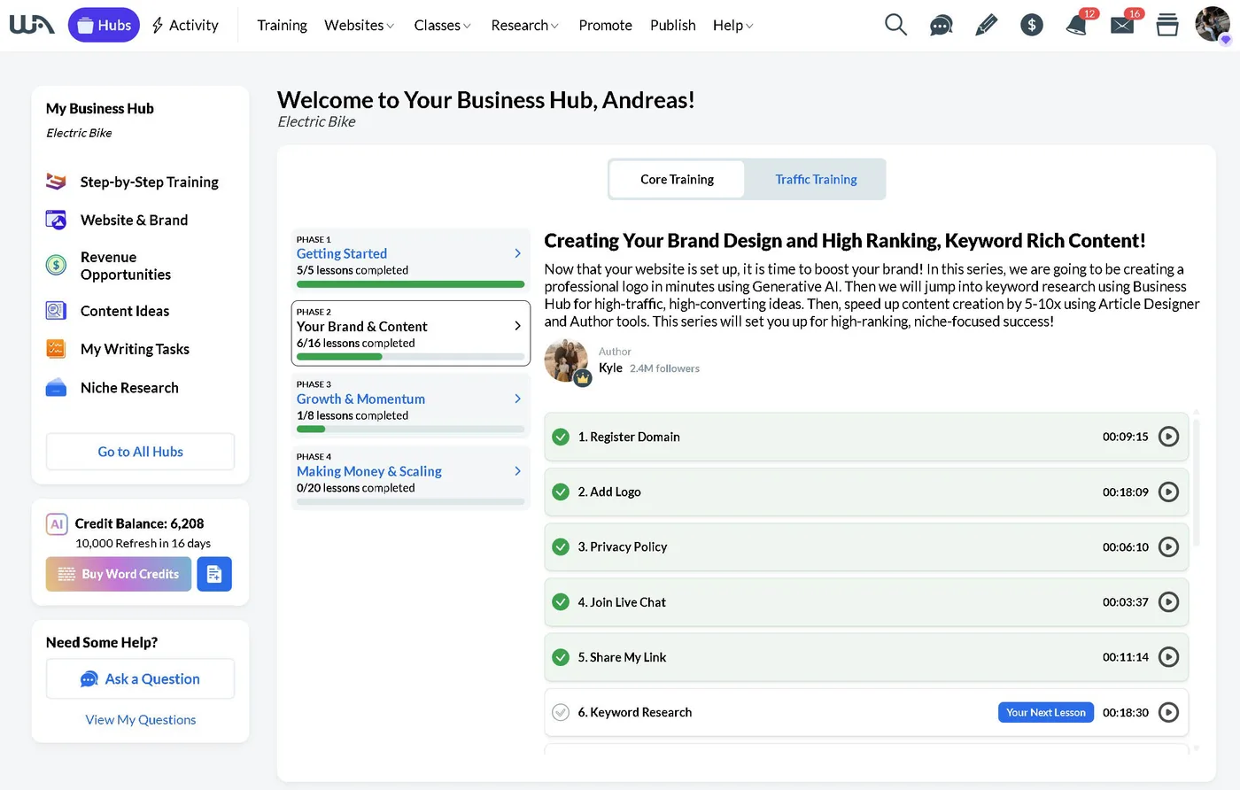1240x790 pixels.
Task: Expand Phase 2 Your Brand & Content chevron
Action: pyautogui.click(x=518, y=326)
